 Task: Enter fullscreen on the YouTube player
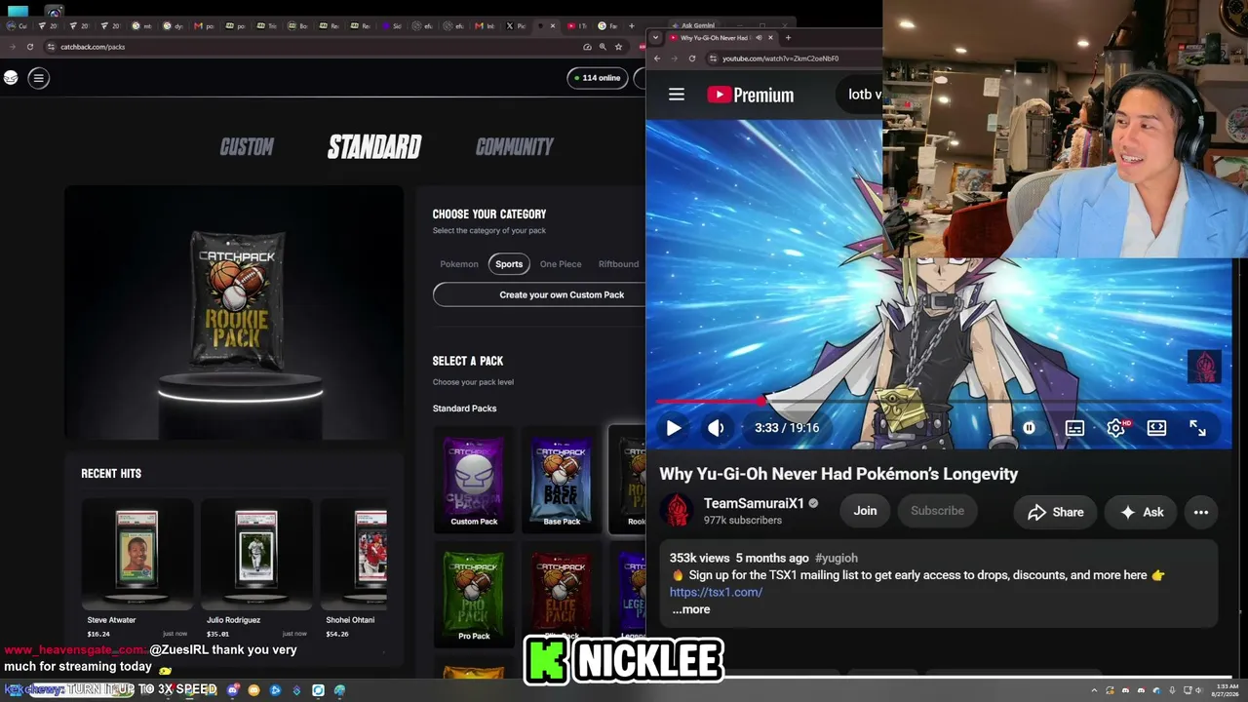(1197, 428)
